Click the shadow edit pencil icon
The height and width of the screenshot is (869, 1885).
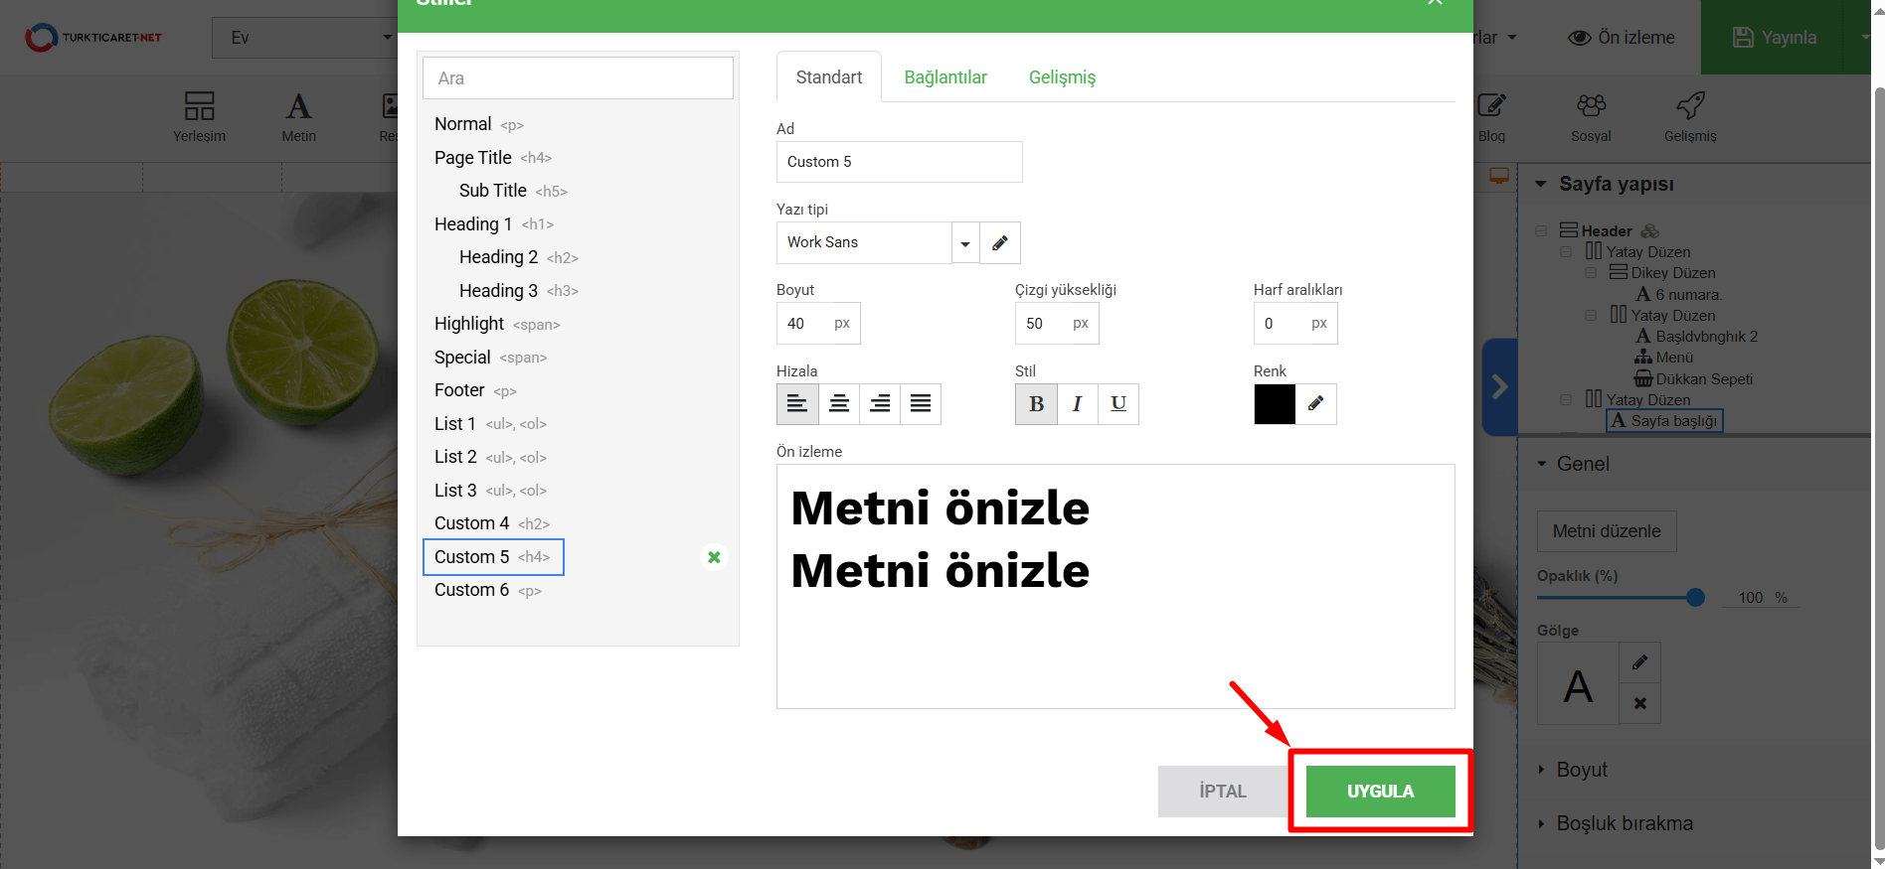(x=1639, y=662)
